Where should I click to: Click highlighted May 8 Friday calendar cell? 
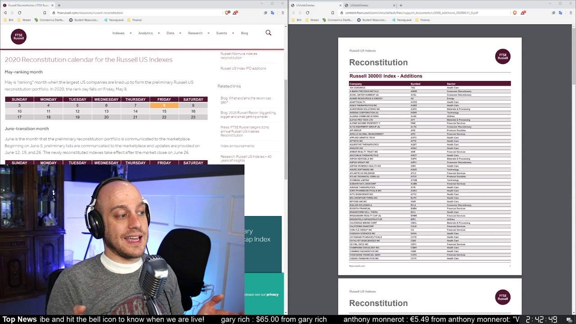pos(164,105)
